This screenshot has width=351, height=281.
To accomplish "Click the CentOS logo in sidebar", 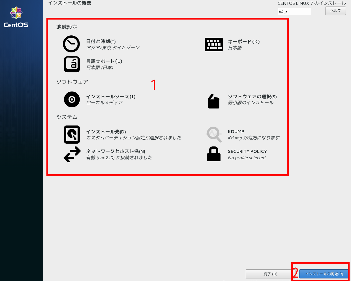I will (x=16, y=17).
